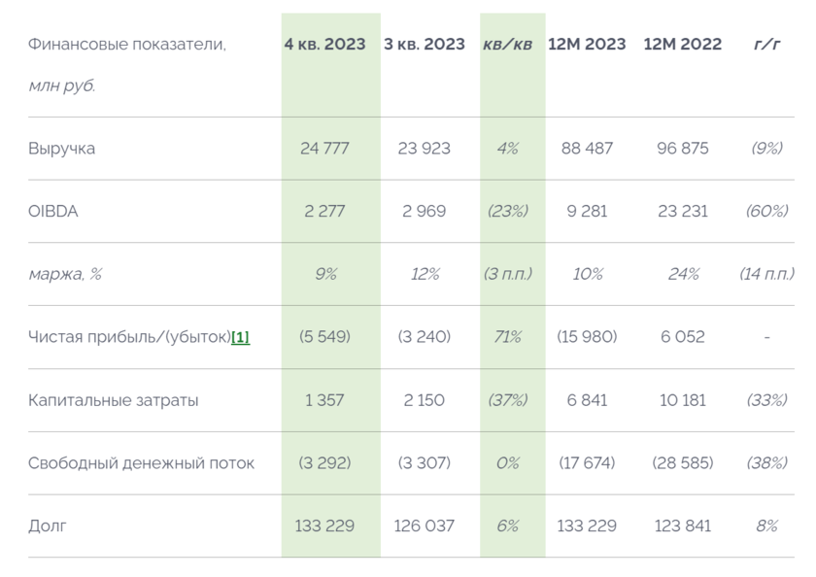Click the '4 кв. 2023' column header
The image size is (816, 577).
click(x=324, y=45)
